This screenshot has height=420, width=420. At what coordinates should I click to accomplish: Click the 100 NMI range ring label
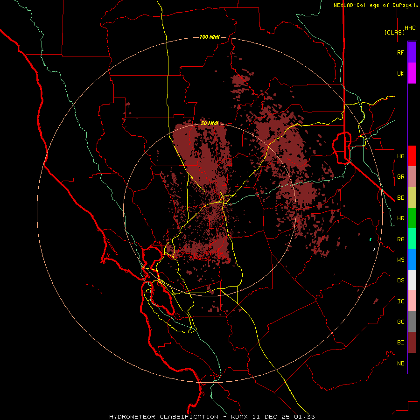coord(210,37)
